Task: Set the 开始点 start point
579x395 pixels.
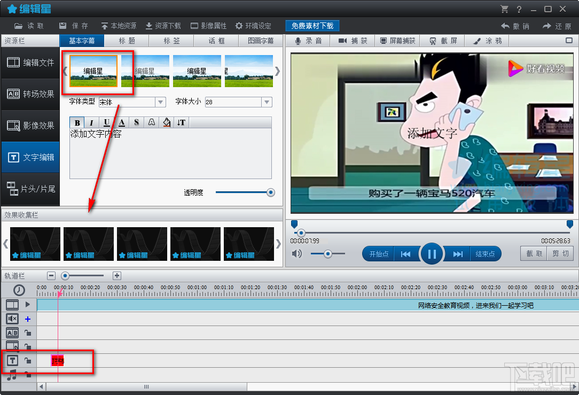Action: [379, 254]
